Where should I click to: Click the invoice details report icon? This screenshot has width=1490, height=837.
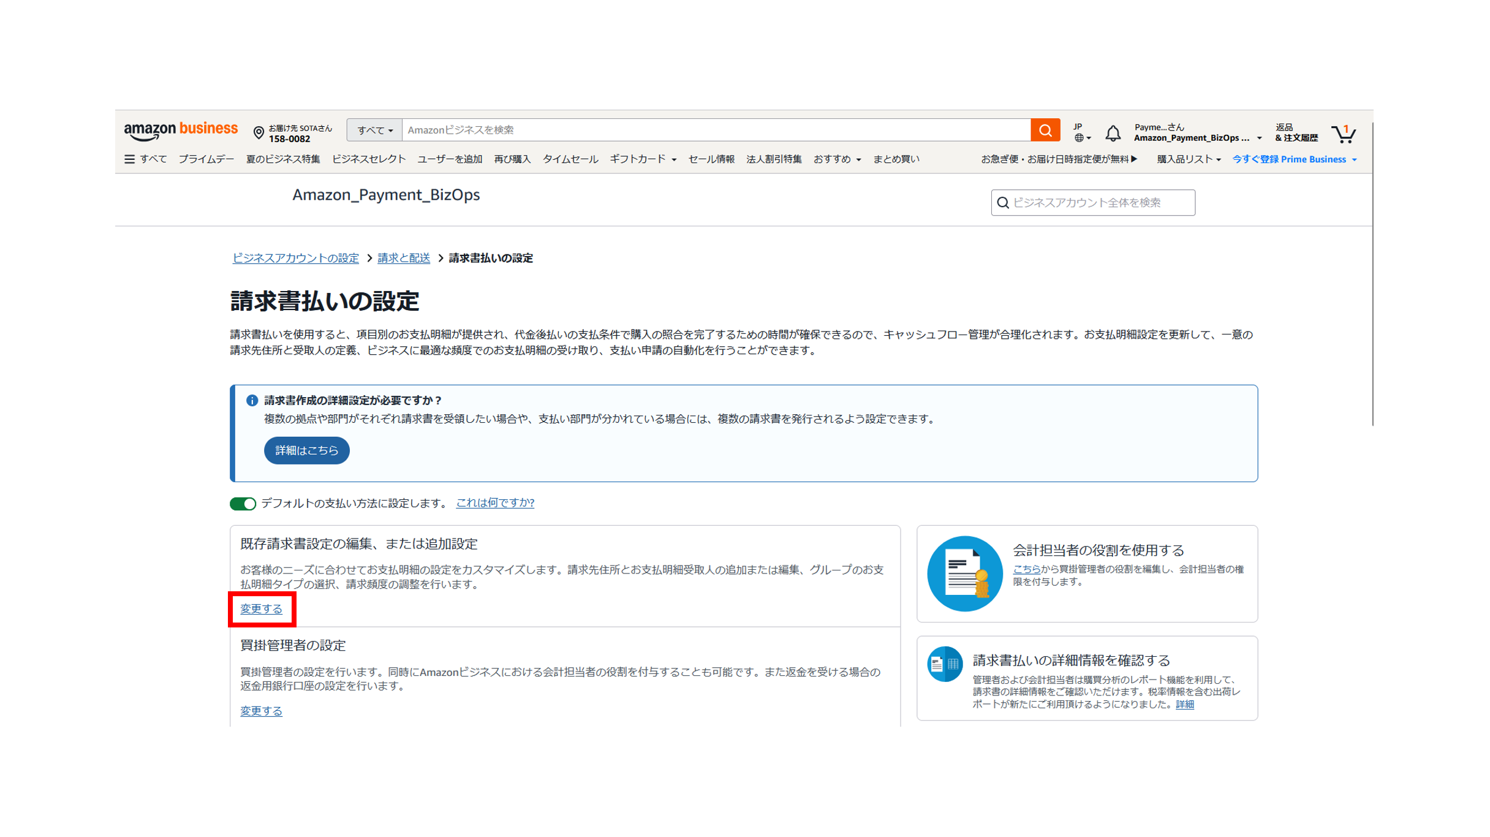click(x=944, y=664)
